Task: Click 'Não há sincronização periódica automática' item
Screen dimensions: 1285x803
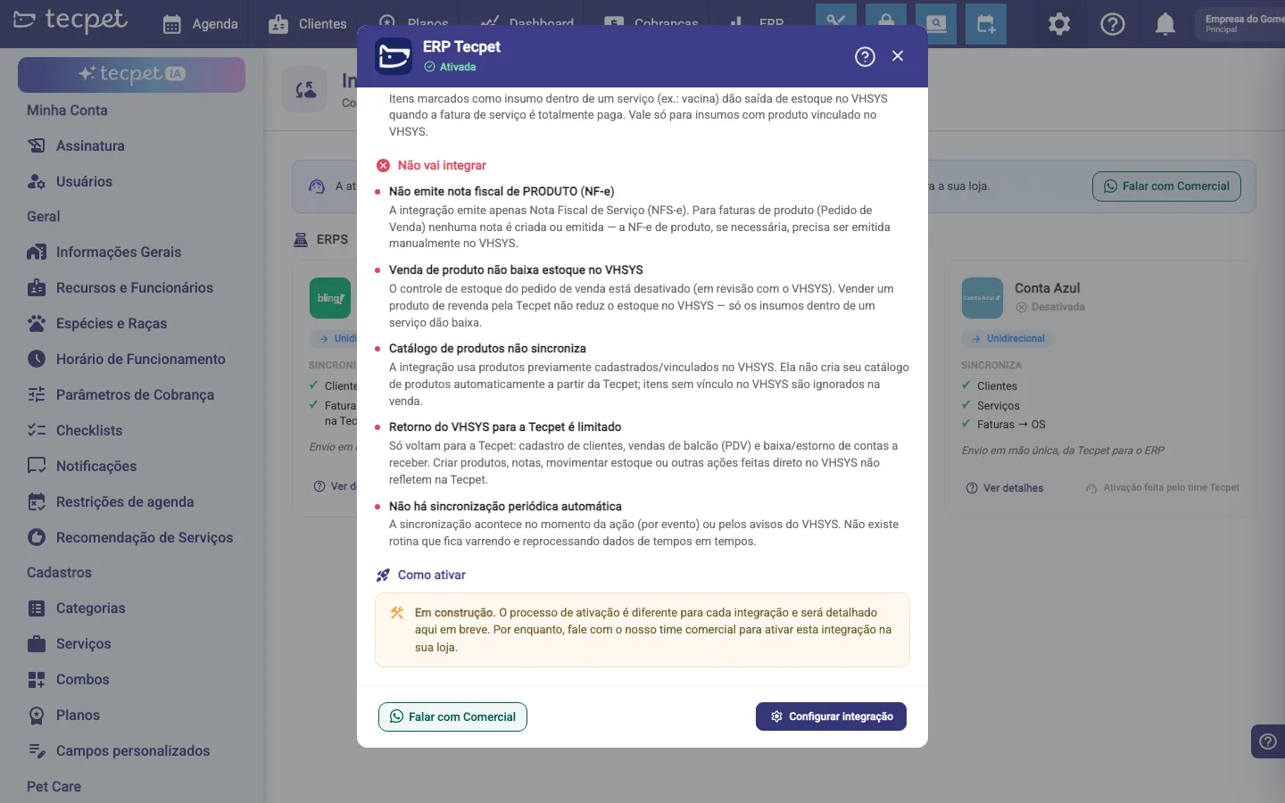Action: point(505,507)
